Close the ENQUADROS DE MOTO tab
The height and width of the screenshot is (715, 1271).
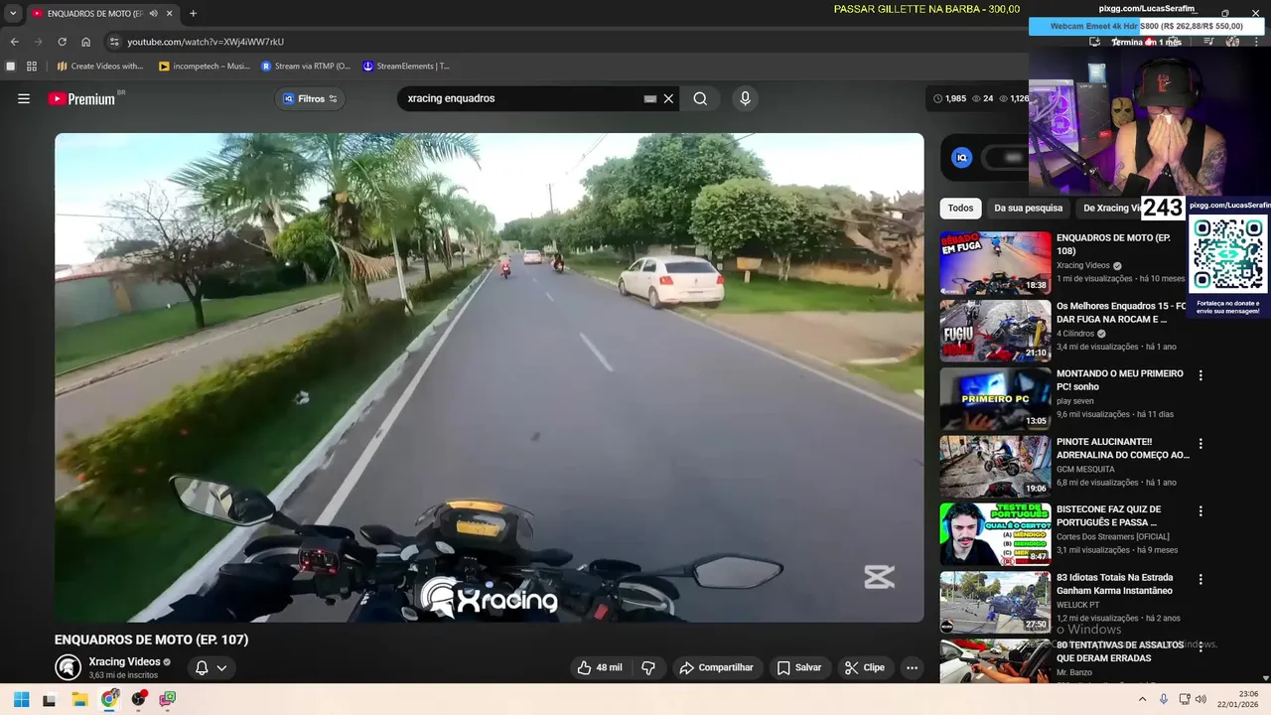[169, 13]
